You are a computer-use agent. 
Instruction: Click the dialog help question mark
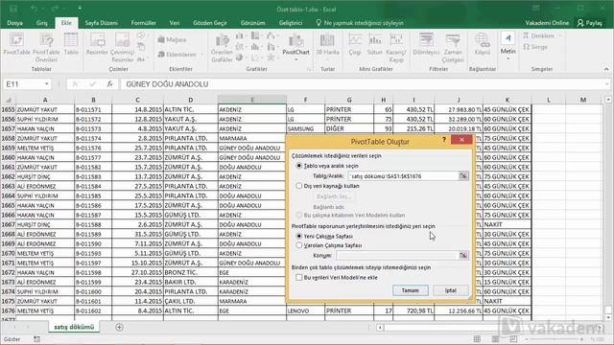443,140
